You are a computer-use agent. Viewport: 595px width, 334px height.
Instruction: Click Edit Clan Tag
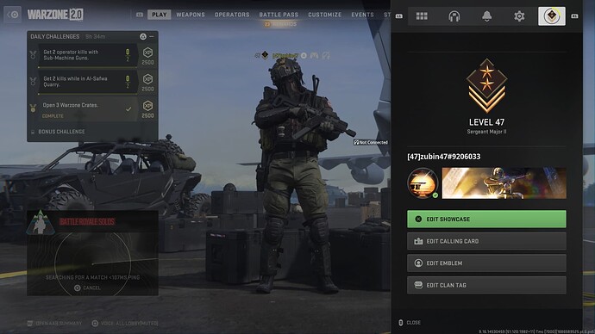tap(486, 285)
